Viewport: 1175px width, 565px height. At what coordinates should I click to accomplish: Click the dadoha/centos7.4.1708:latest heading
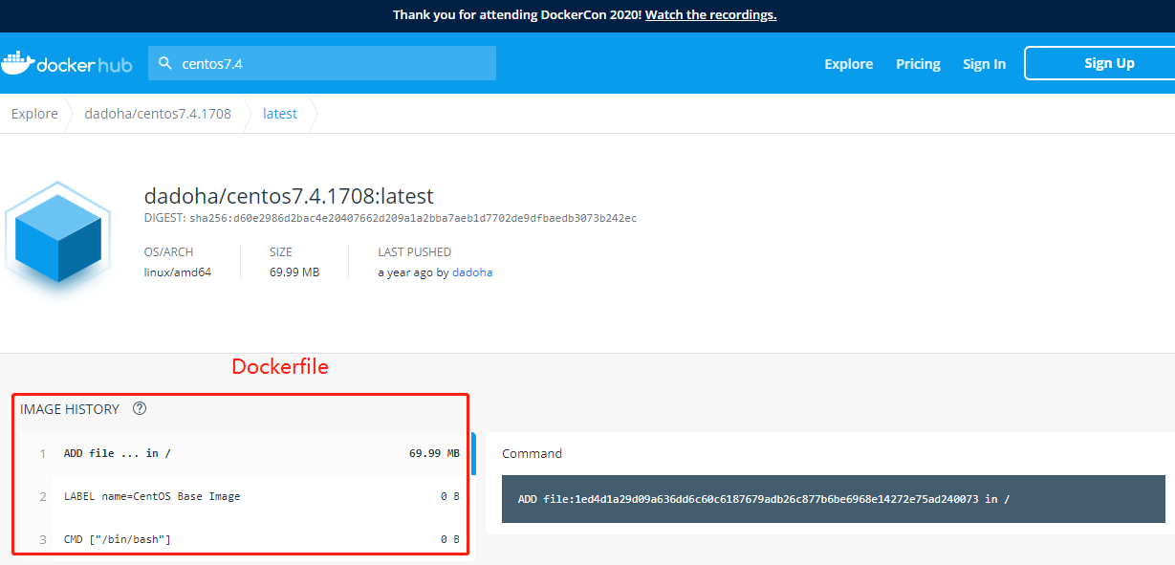tap(289, 196)
